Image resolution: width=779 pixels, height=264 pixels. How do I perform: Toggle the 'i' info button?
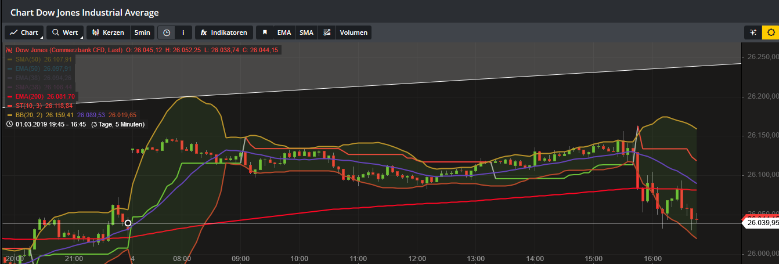pos(183,32)
